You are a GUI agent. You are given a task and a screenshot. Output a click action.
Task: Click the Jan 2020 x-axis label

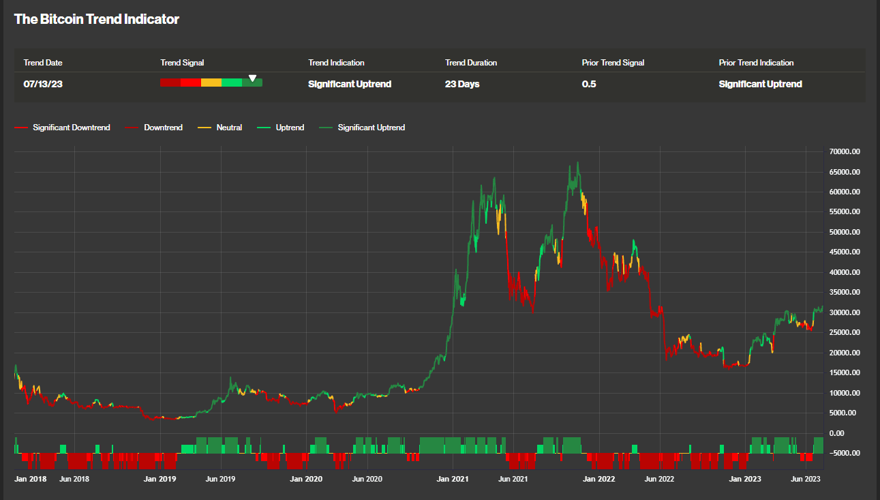tap(307, 479)
